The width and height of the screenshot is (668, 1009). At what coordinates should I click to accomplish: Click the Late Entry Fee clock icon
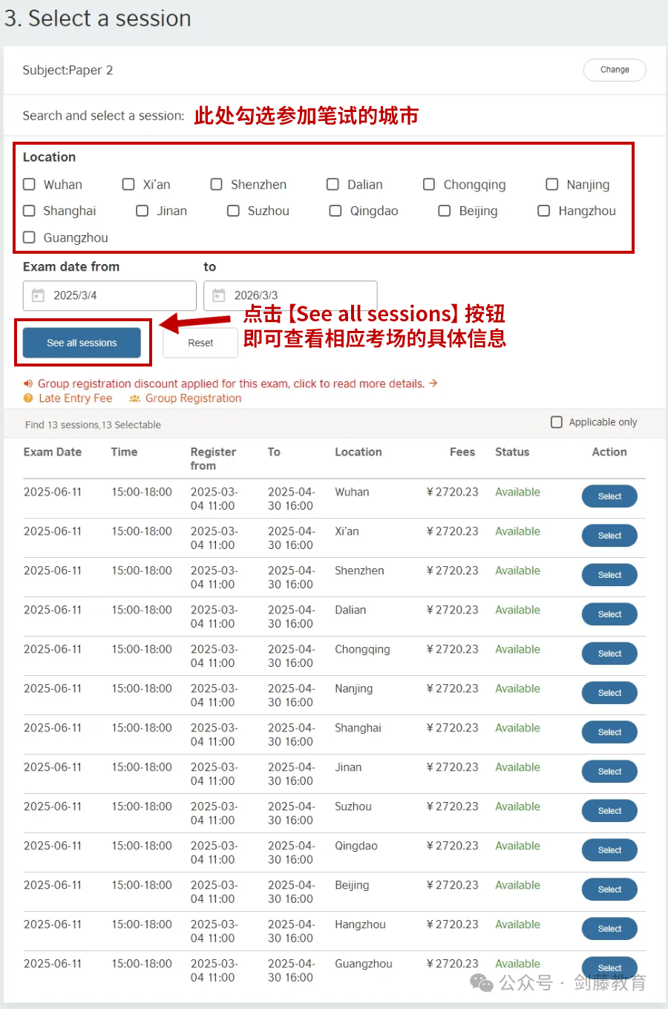point(28,398)
